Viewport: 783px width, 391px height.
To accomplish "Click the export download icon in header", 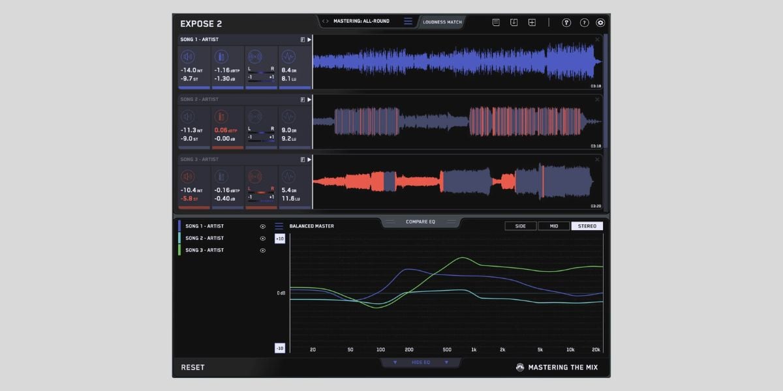I will click(x=514, y=22).
